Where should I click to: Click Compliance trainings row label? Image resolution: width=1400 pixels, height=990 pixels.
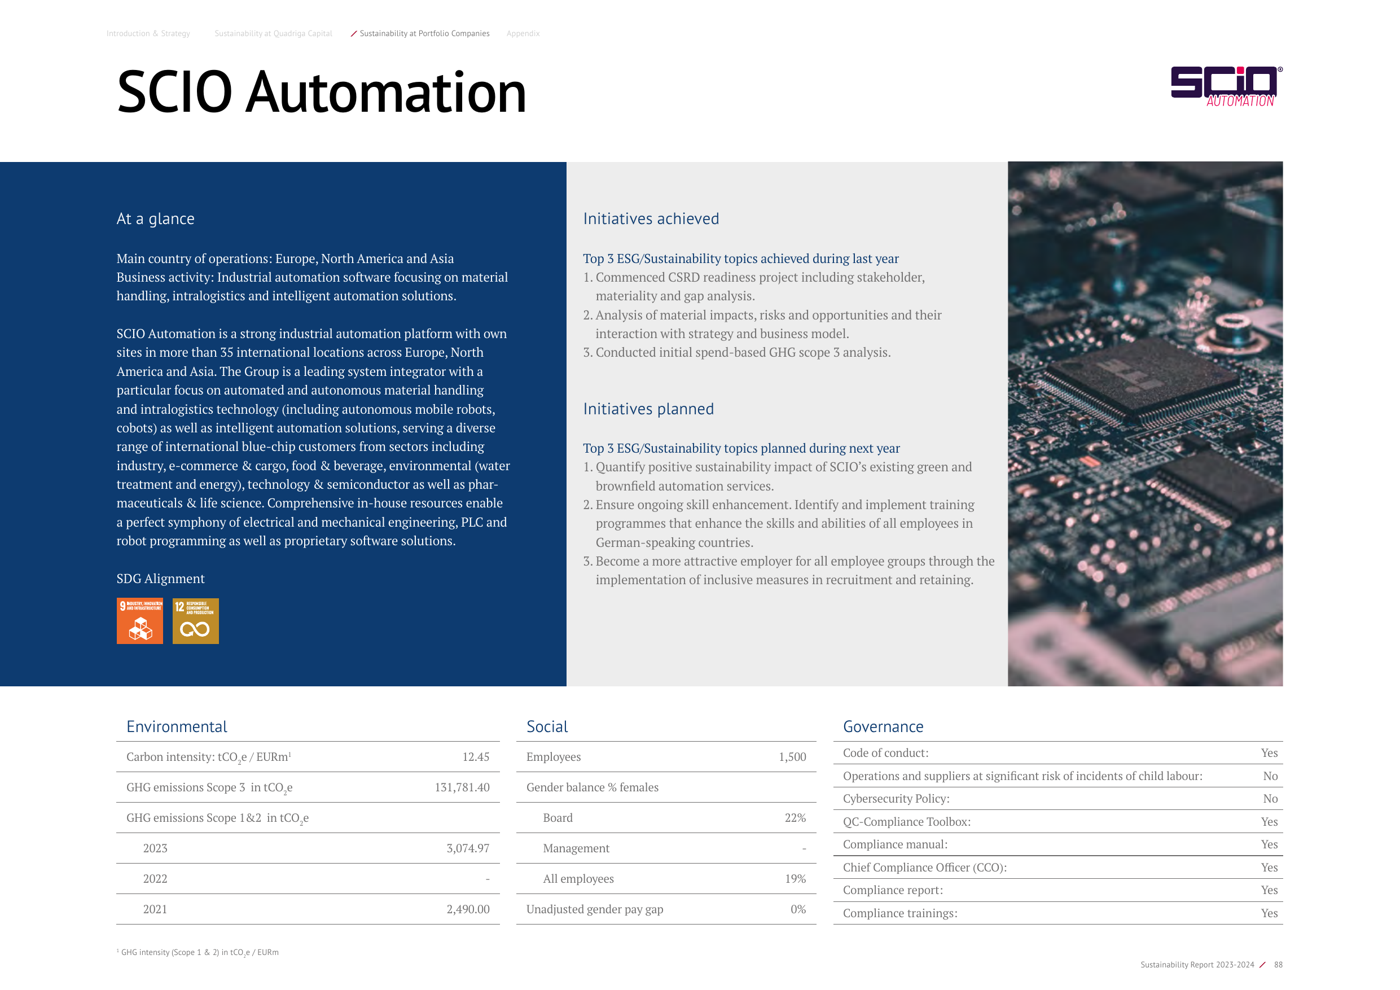[x=900, y=914]
